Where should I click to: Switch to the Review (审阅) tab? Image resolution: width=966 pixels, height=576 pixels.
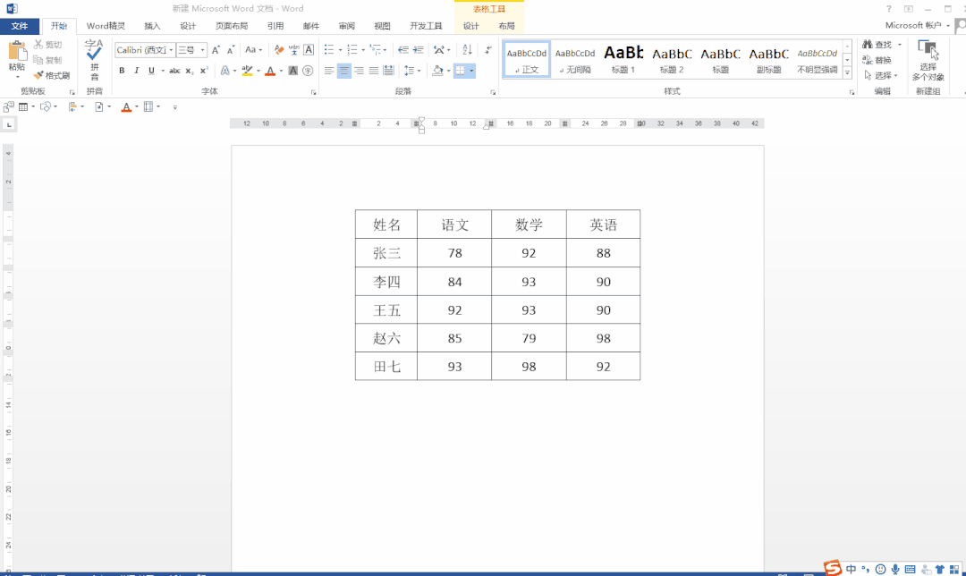pos(347,26)
